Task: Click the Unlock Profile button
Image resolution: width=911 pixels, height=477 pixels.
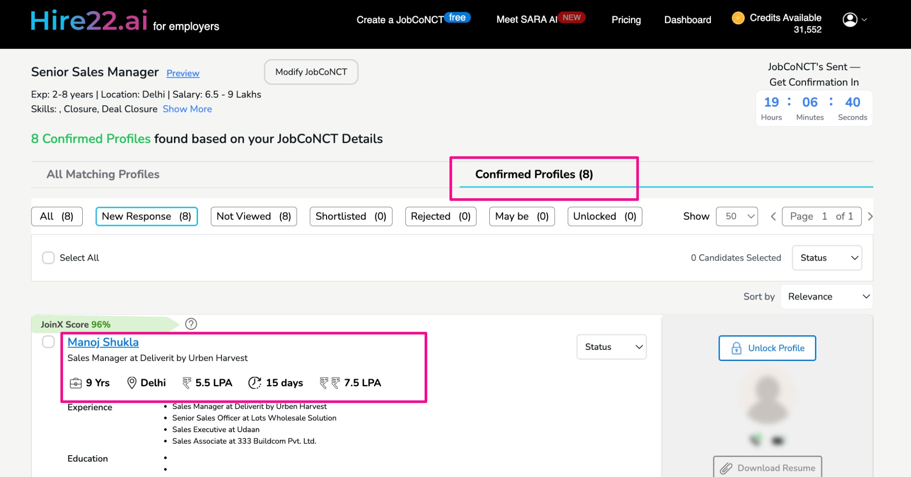Action: pyautogui.click(x=767, y=348)
